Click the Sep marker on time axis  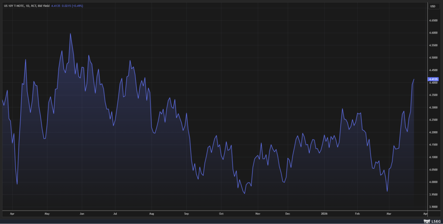(x=186, y=213)
